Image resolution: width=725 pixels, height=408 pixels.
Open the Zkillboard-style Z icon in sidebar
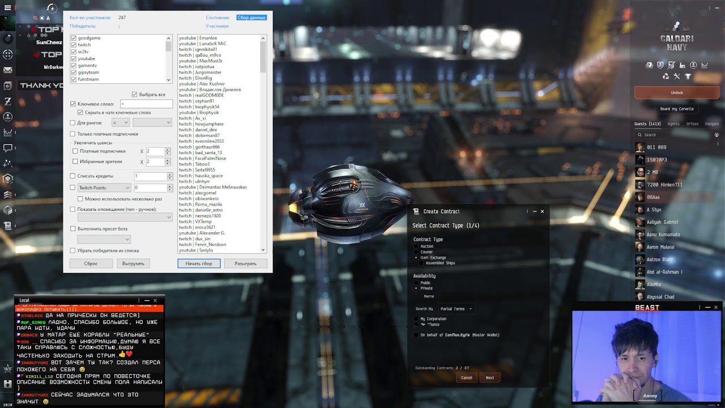tap(8, 101)
